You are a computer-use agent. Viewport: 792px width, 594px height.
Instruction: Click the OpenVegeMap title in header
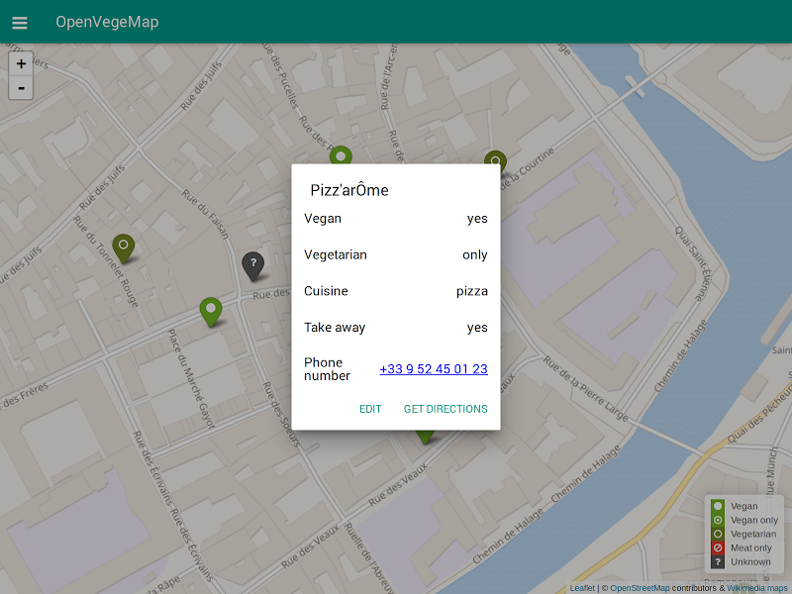(107, 22)
